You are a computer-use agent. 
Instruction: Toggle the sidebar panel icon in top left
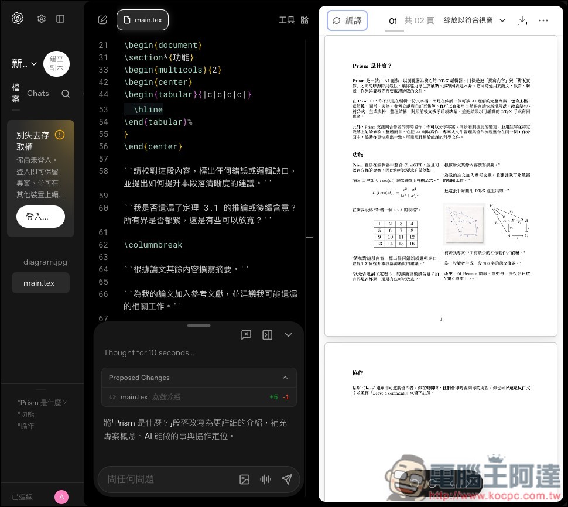coord(60,18)
